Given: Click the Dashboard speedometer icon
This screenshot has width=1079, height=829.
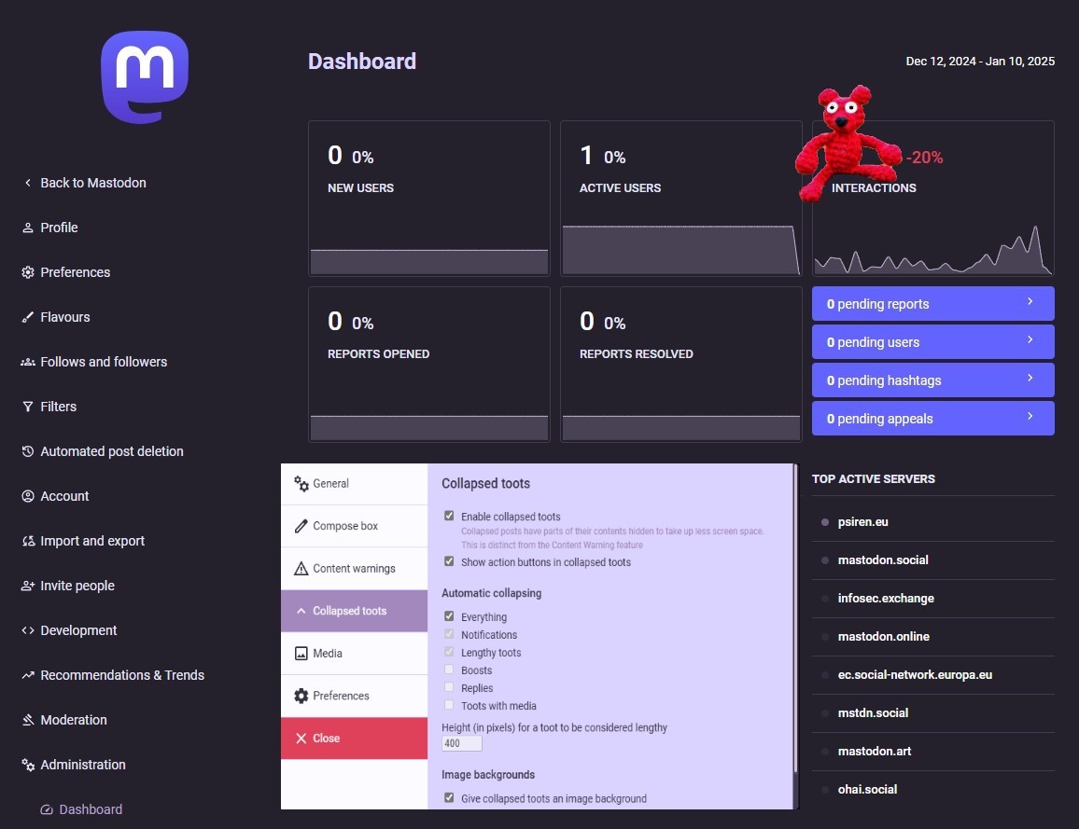Looking at the screenshot, I should pyautogui.click(x=47, y=809).
